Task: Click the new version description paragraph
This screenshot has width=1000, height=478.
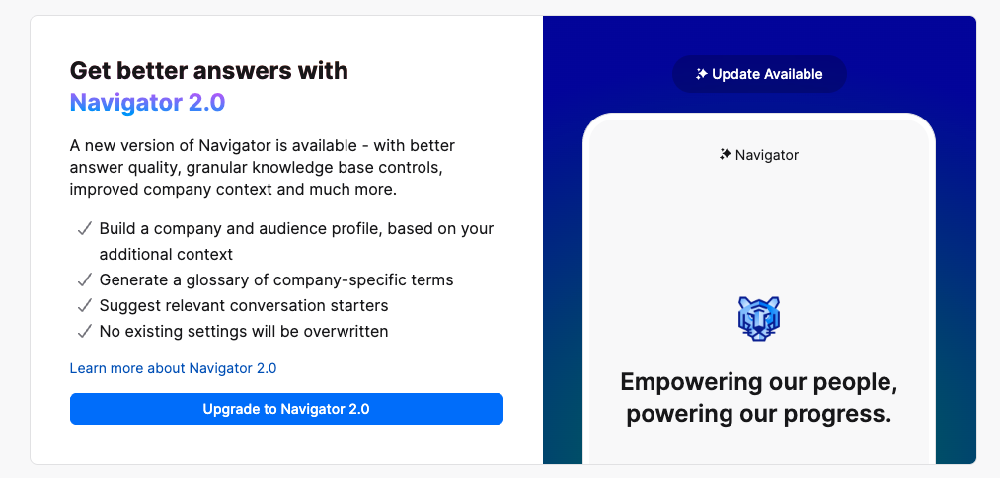Action: (263, 168)
